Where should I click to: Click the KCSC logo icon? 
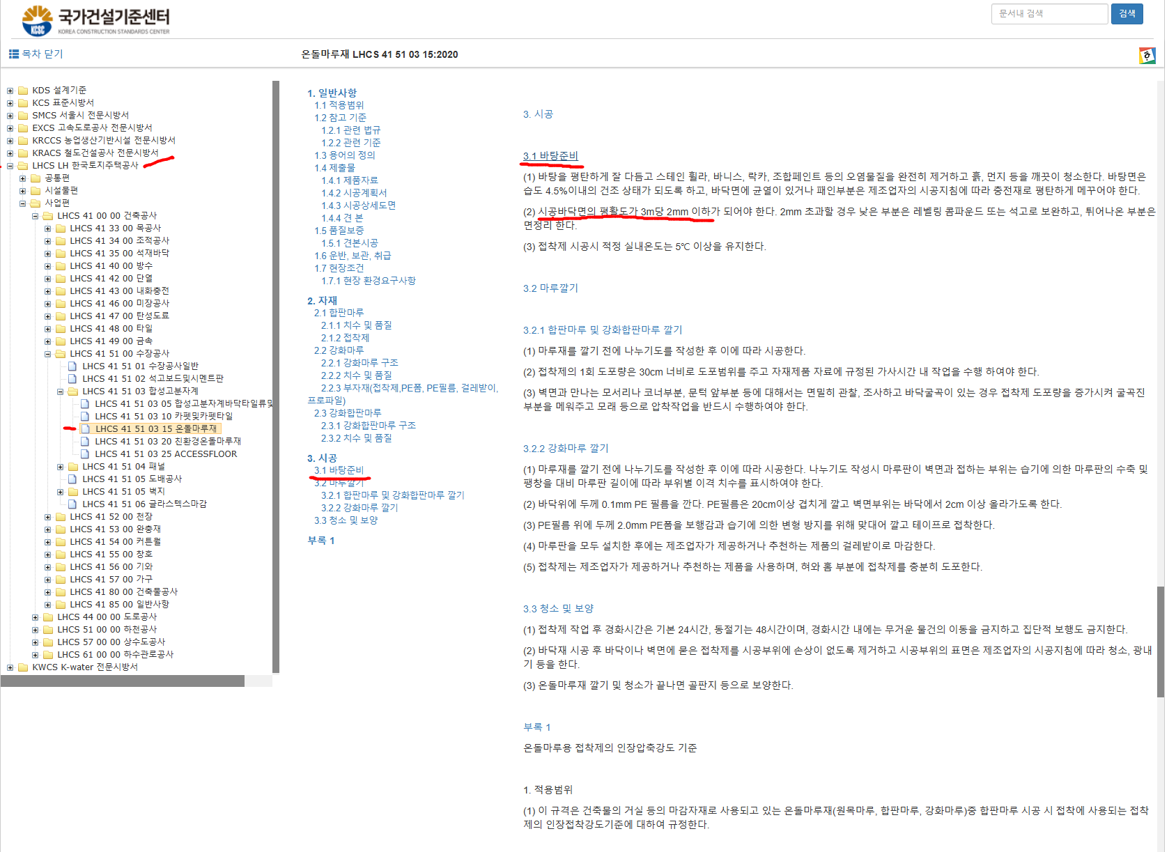[x=37, y=20]
